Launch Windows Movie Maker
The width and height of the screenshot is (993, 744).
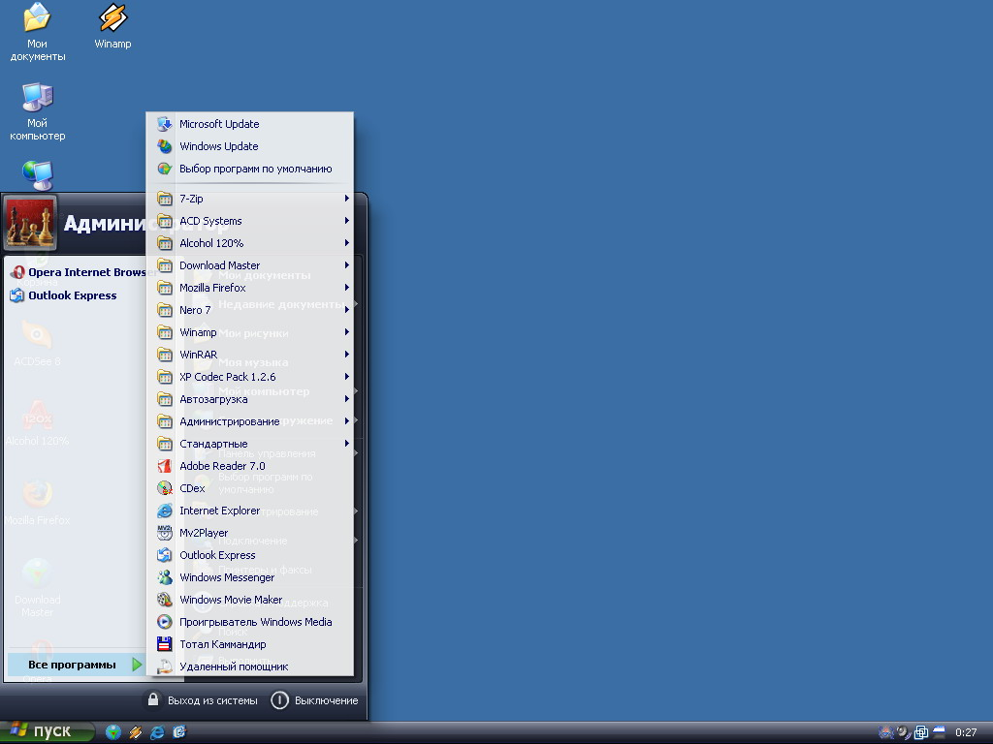tap(249, 600)
